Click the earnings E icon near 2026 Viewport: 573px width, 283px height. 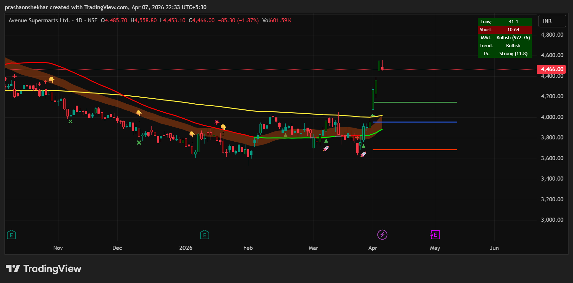click(205, 235)
